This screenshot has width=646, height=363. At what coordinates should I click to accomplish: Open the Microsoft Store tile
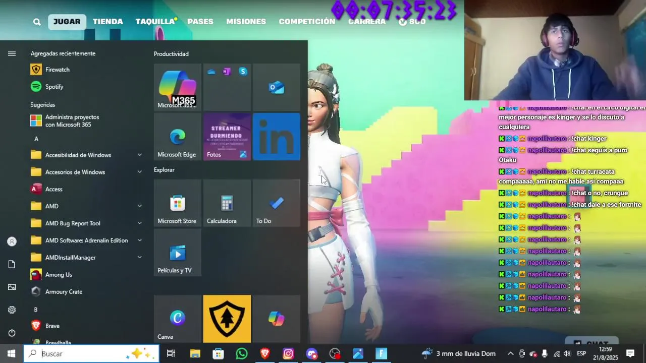(x=177, y=203)
